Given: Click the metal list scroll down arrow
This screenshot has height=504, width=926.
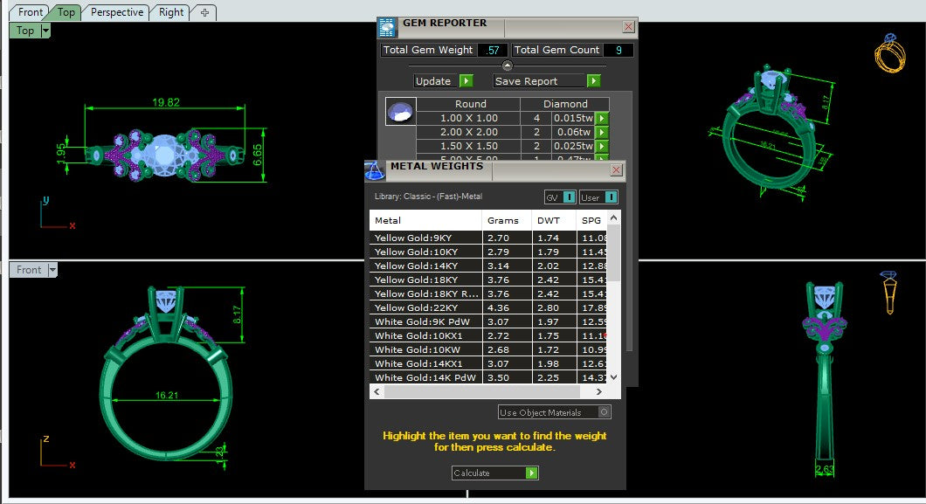Looking at the screenshot, I should pyautogui.click(x=613, y=377).
